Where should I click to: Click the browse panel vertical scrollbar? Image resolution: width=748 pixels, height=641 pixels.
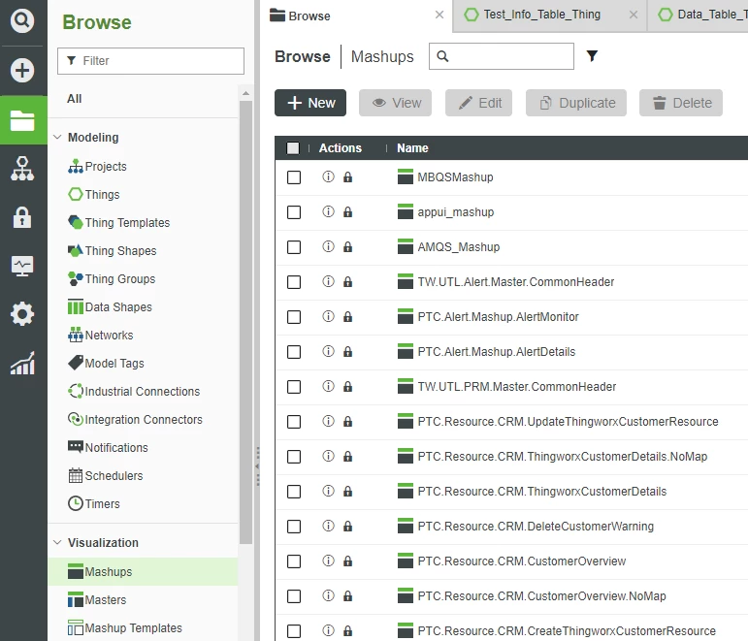point(246,322)
